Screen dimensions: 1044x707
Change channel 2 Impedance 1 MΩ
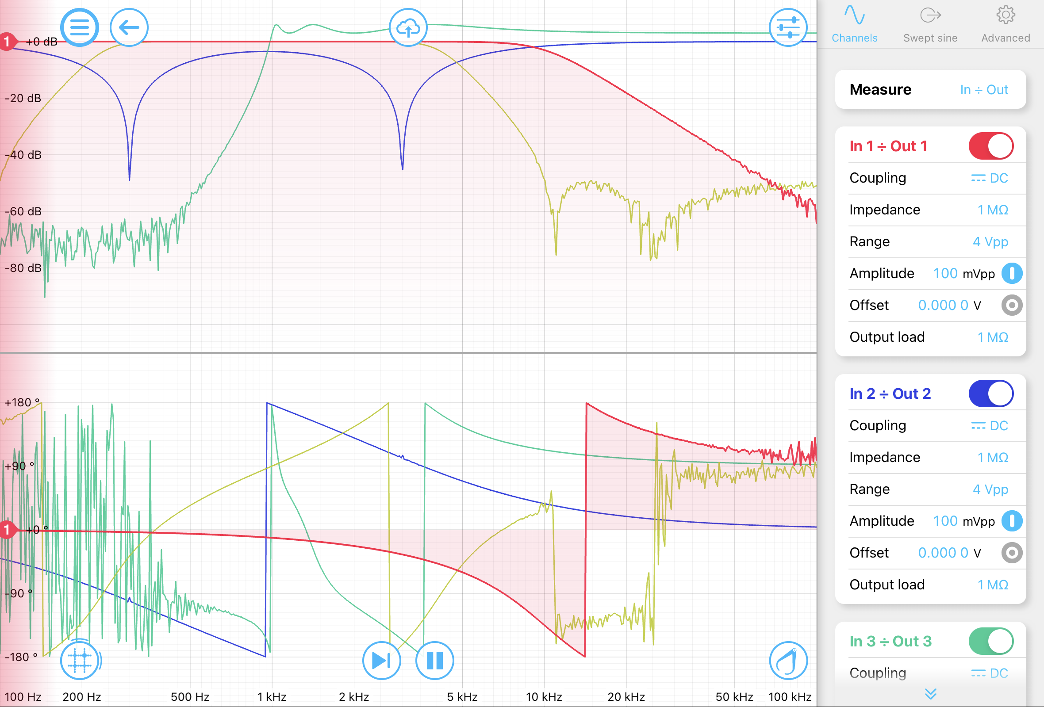930,458
